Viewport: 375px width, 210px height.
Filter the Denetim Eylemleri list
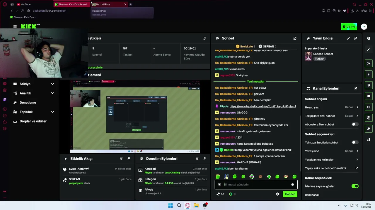(x=197, y=159)
